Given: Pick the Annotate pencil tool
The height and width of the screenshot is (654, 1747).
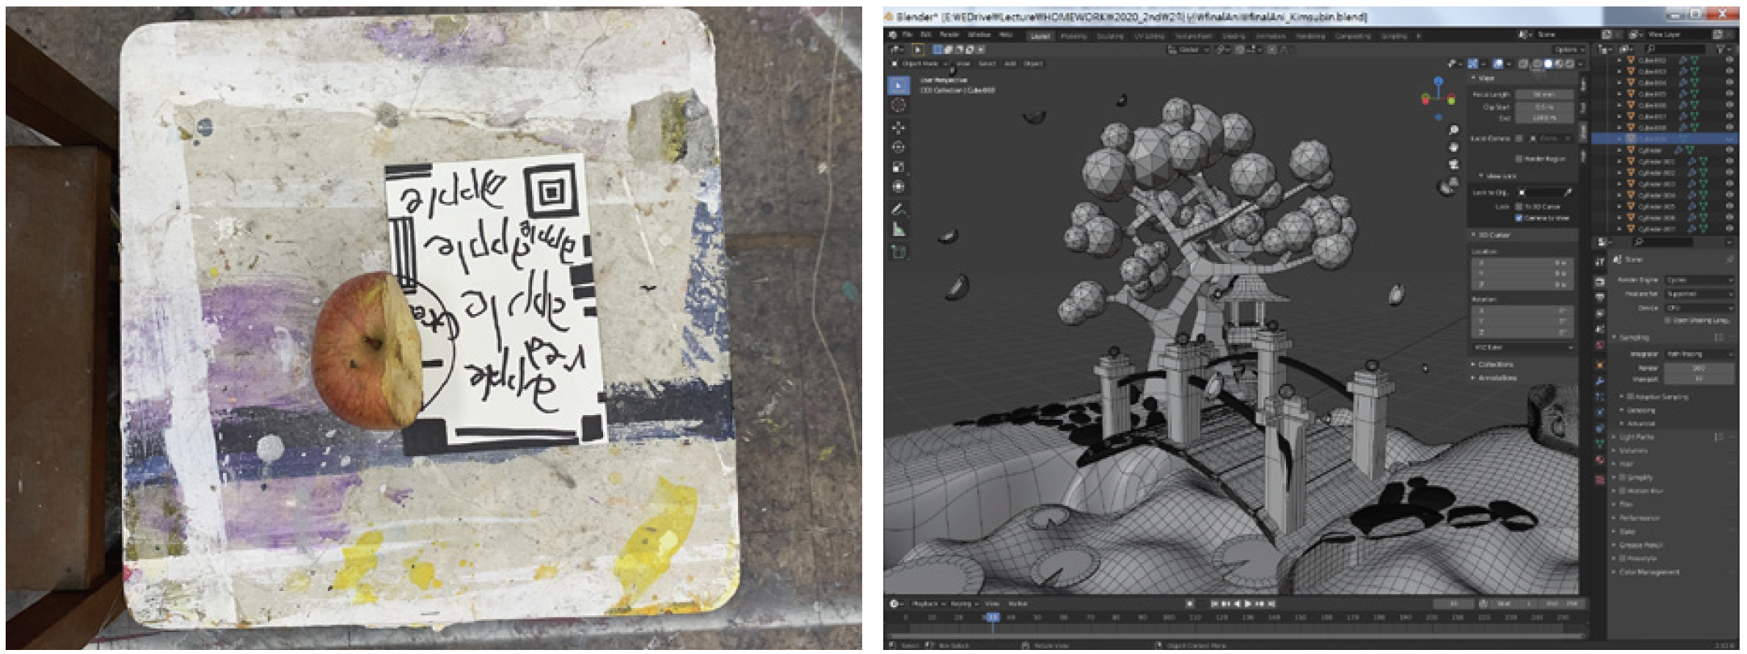Looking at the screenshot, I should [899, 209].
